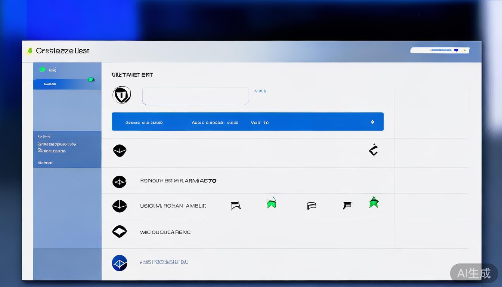The width and height of the screenshot is (502, 287).
Task: Toggle the green switch on the selected sidebar item
Action: (x=91, y=80)
